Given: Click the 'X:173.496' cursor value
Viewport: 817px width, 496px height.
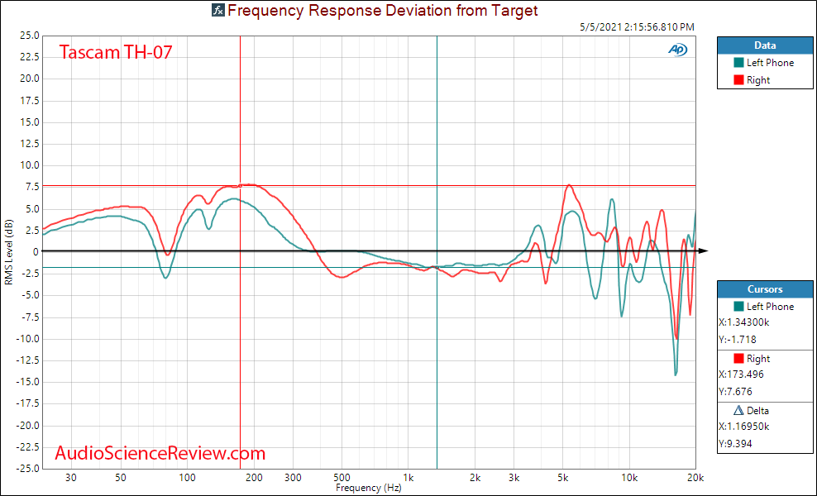Looking at the screenshot, I should 742,374.
